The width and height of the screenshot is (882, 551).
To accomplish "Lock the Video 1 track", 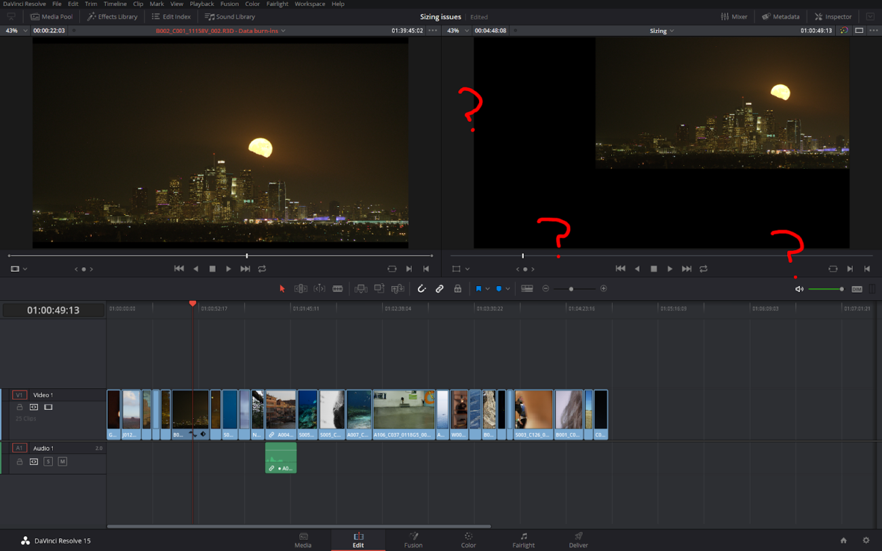I will pyautogui.click(x=20, y=407).
